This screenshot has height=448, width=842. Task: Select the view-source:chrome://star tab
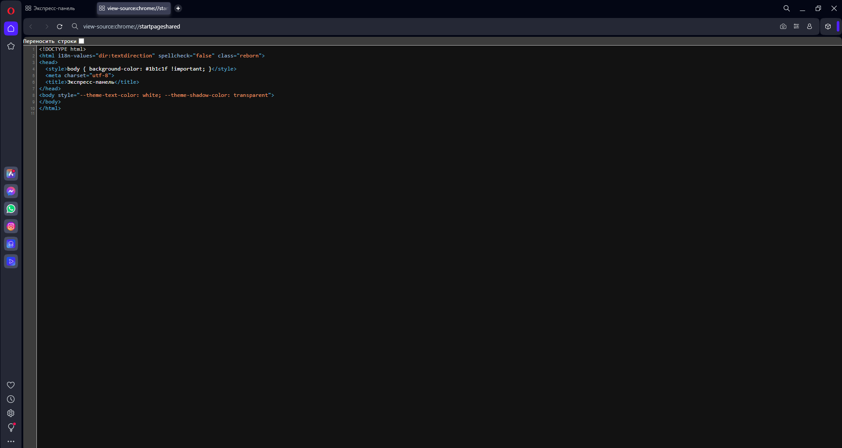pos(134,8)
